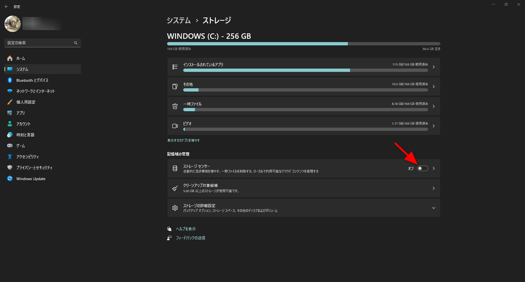Click the network wifi icon in sidebar
525x282 pixels.
coord(10,91)
